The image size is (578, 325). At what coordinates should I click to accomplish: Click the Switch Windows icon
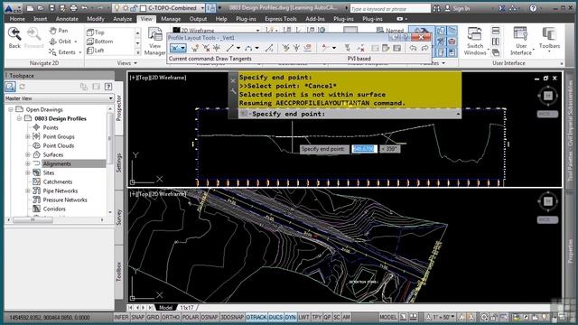pos(475,42)
